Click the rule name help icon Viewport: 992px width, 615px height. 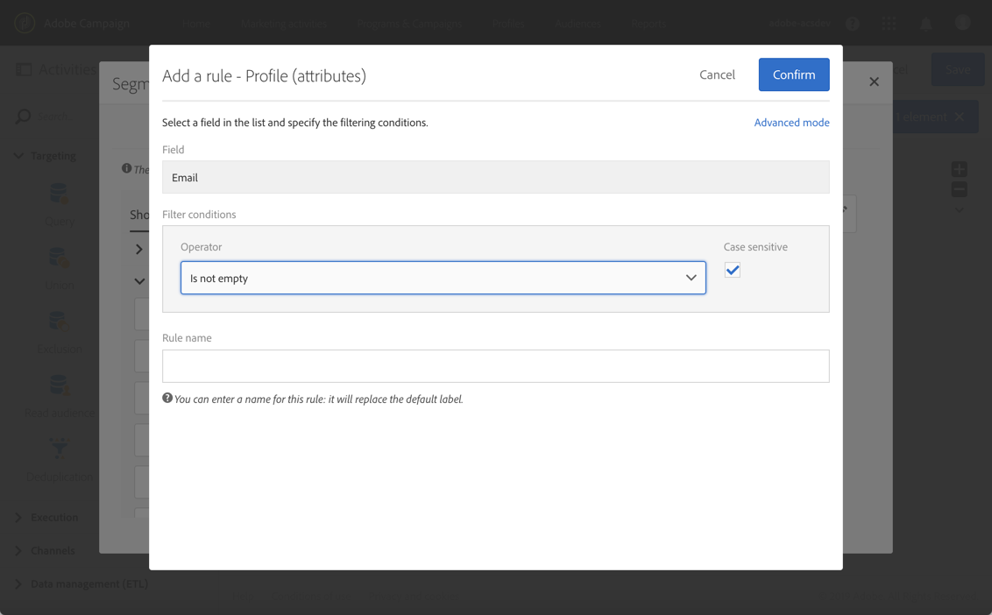pos(167,399)
